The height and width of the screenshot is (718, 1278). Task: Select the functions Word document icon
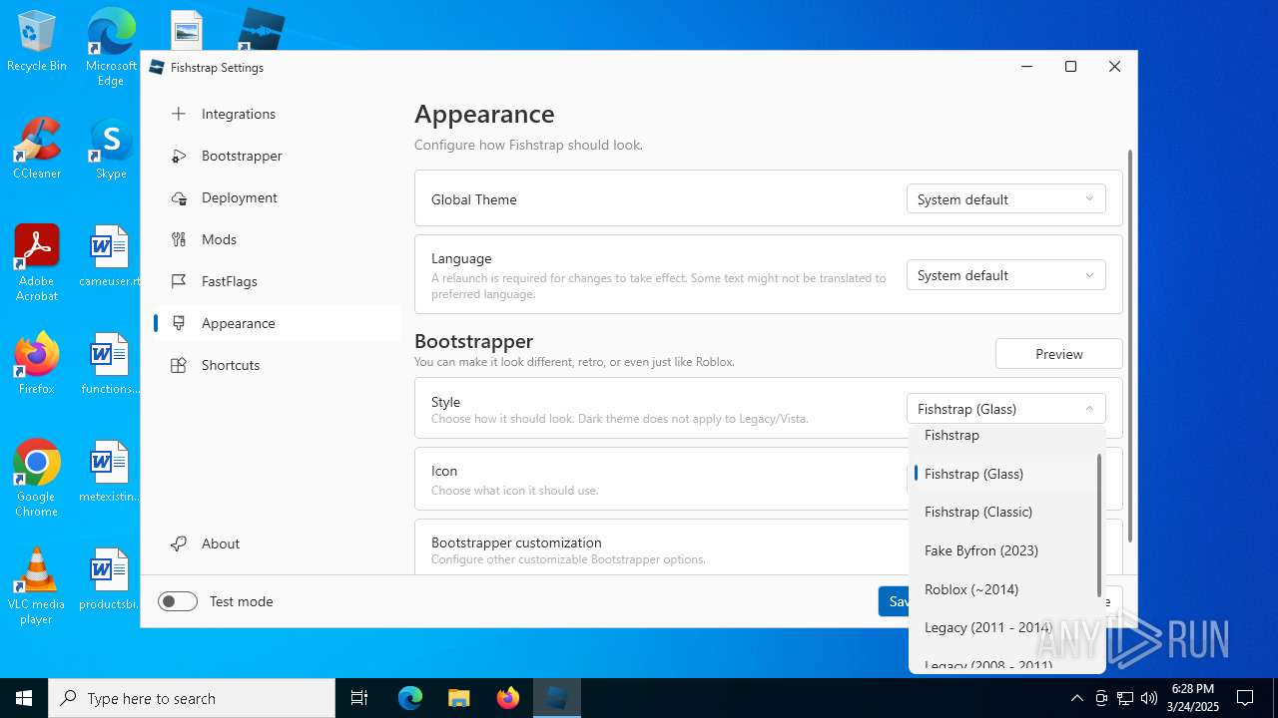click(x=110, y=364)
